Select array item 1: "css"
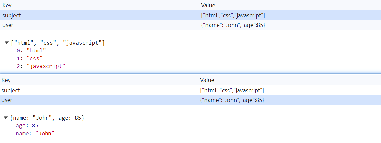Viewport: 381px width, 143px height. pos(30,59)
